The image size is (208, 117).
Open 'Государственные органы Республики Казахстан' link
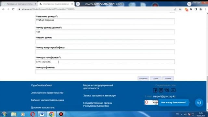[97, 104]
